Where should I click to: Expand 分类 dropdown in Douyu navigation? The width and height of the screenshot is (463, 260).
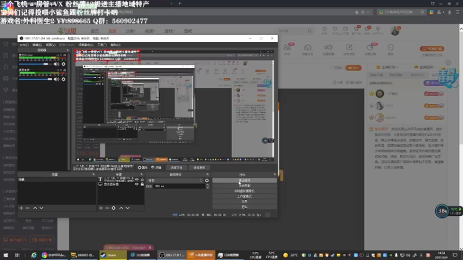click(131, 31)
